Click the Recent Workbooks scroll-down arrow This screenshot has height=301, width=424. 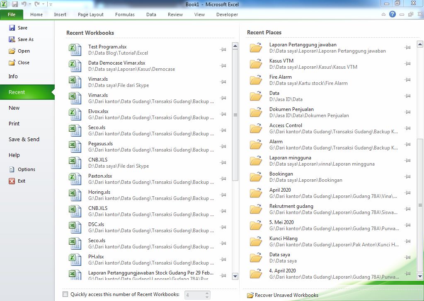point(235,276)
